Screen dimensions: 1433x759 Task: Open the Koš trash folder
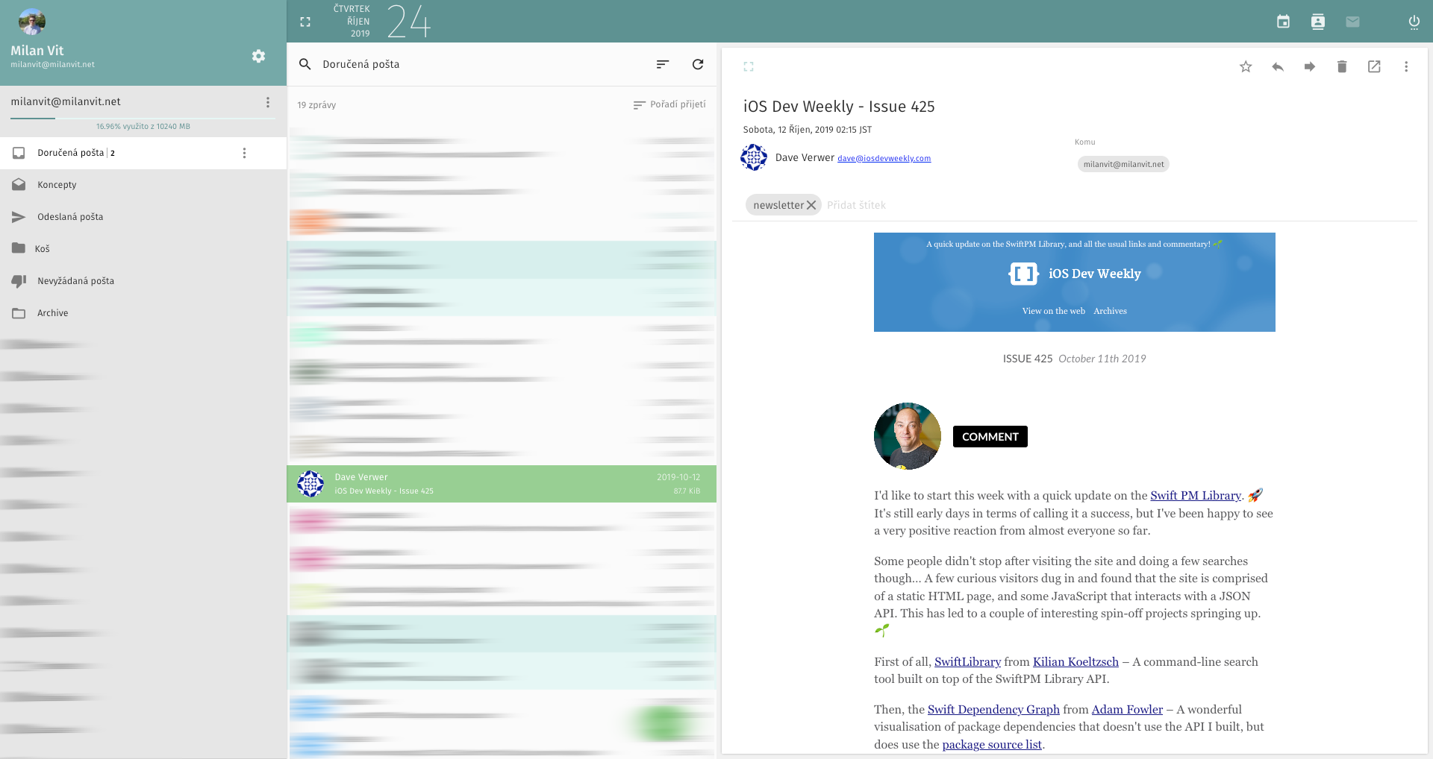click(143, 249)
